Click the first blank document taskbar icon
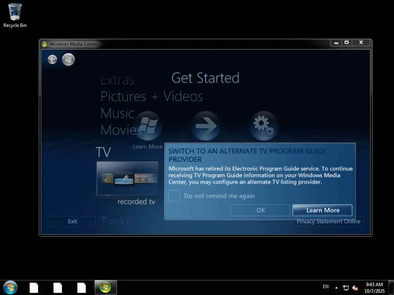 click(34, 287)
